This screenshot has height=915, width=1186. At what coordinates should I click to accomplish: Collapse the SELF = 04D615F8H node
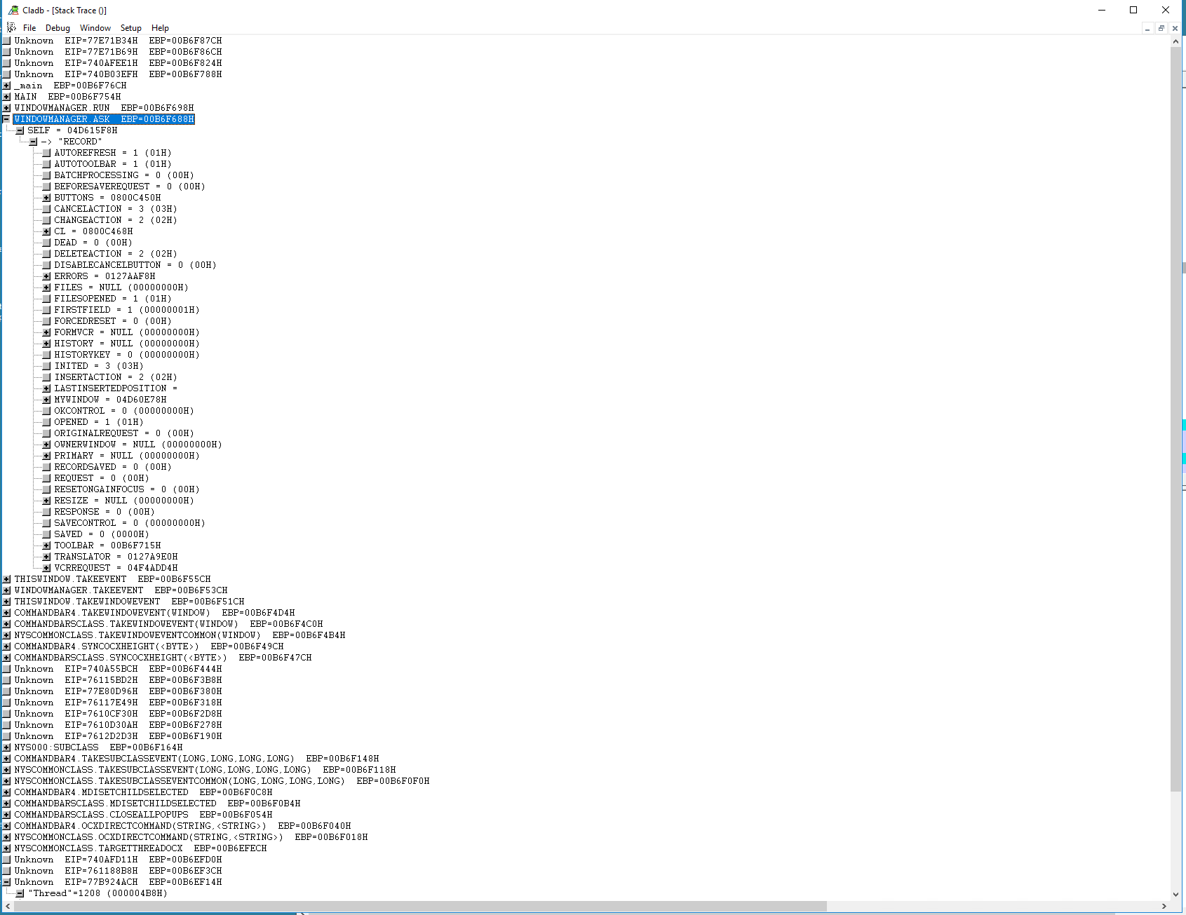20,130
